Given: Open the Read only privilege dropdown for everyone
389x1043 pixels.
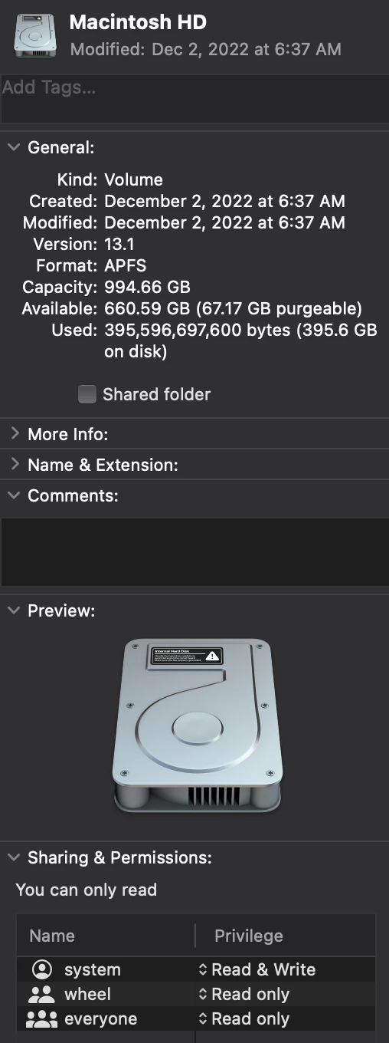Looking at the screenshot, I should (244, 1019).
